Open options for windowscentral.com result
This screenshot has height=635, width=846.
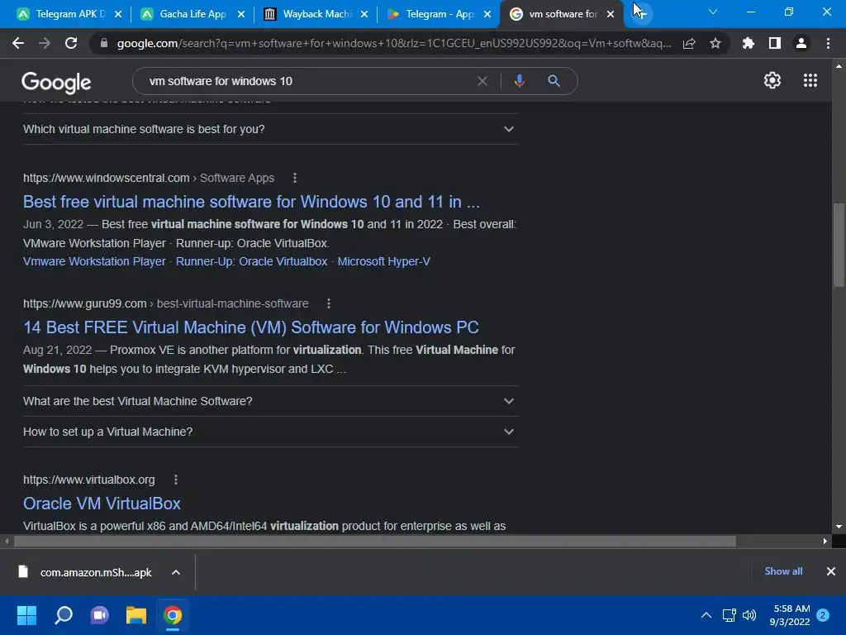(295, 178)
